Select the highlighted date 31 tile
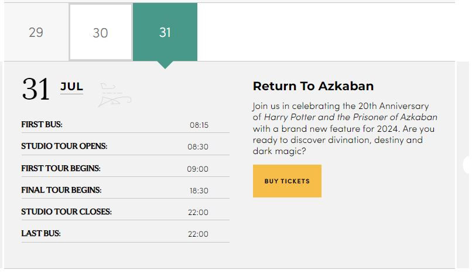Image resolution: width=472 pixels, height=273 pixels. (165, 32)
